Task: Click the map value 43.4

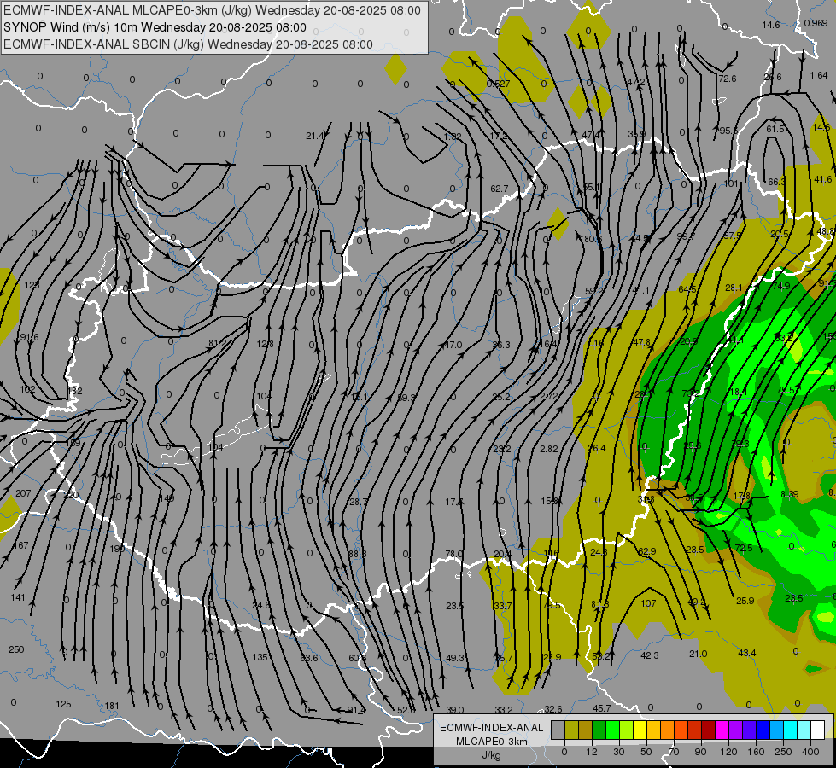Action: tap(746, 653)
